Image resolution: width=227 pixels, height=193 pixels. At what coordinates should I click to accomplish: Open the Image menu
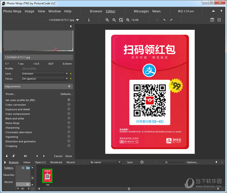tap(29, 11)
